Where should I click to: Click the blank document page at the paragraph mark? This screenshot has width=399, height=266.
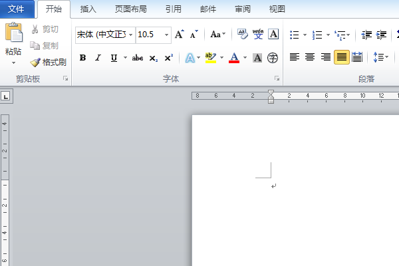(x=273, y=186)
